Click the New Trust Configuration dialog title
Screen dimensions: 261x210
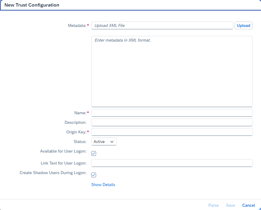pyautogui.click(x=32, y=5)
